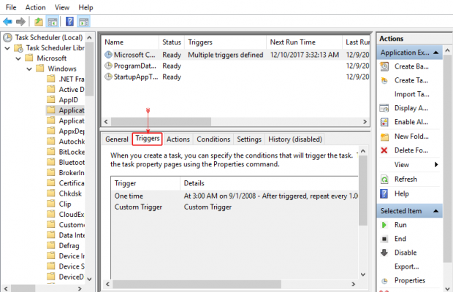The height and width of the screenshot is (292, 453).
Task: Click End in the Selected Item section
Action: click(x=400, y=239)
